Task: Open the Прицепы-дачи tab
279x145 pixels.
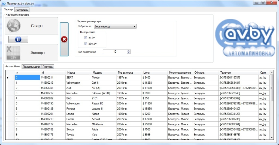Action: [x=31, y=67]
